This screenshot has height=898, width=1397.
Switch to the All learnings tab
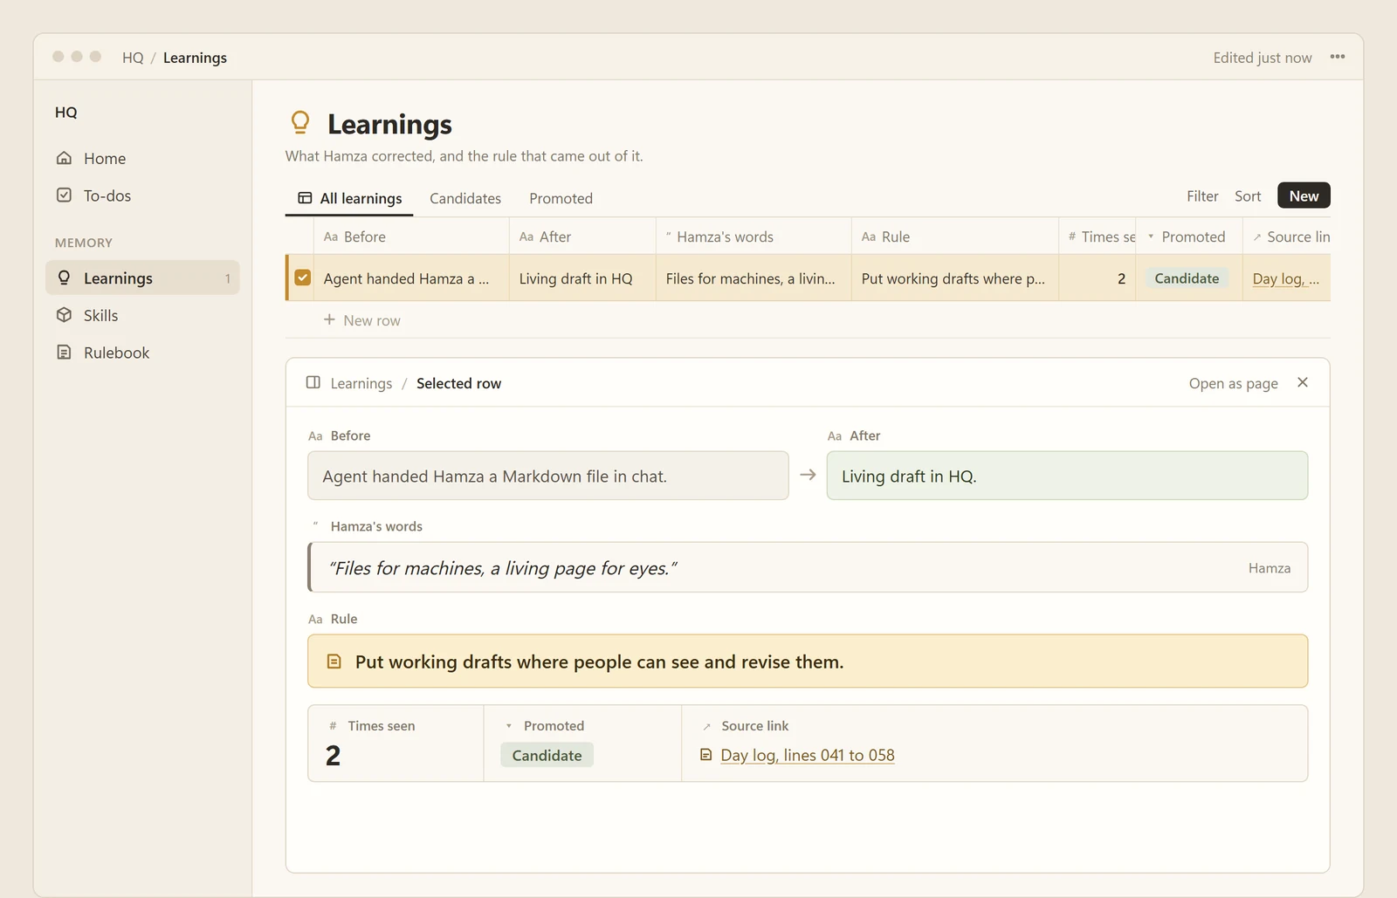point(349,198)
